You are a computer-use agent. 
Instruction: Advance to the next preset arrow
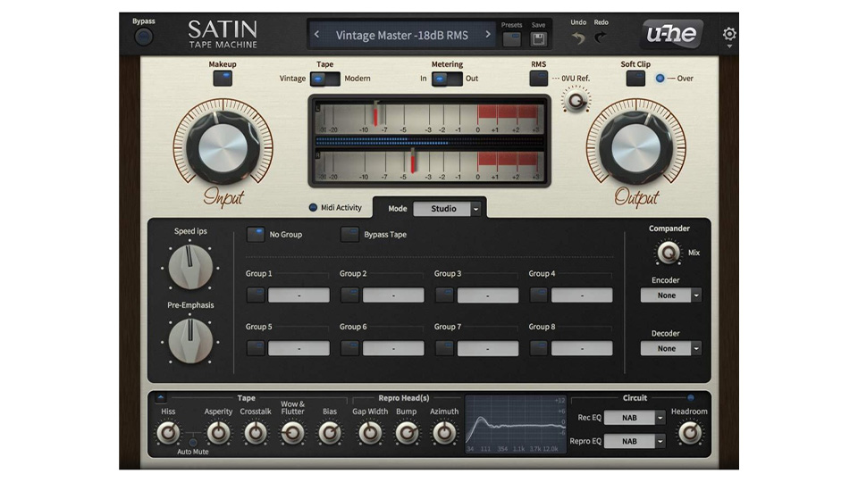click(x=487, y=36)
